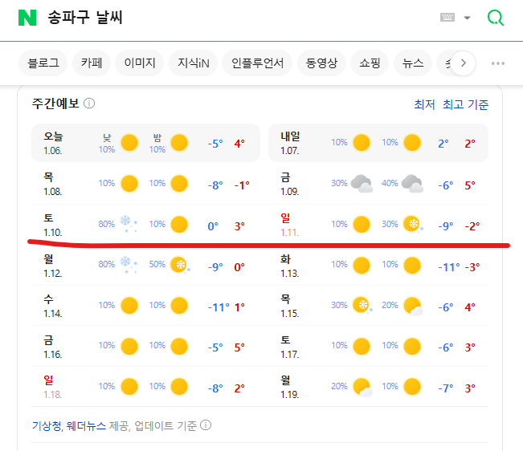Click Friday 1.09. daytime cloudy icon
The width and height of the screenshot is (523, 451).
pos(362,184)
